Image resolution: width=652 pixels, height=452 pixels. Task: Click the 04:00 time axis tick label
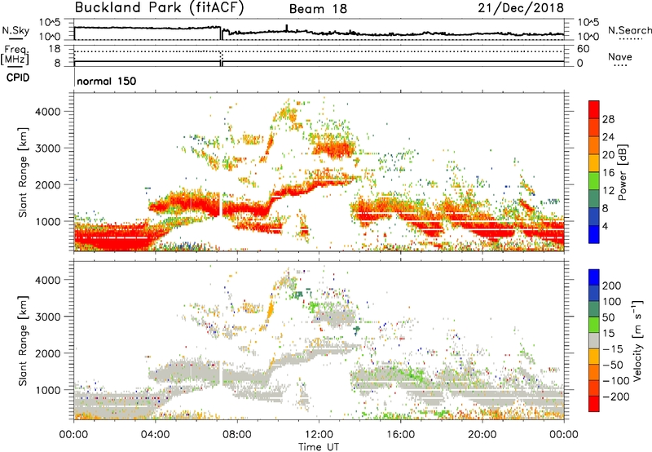155,435
